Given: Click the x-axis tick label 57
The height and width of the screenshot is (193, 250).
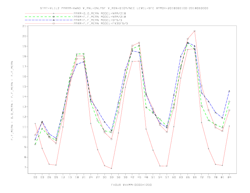Looking at the screenshot, I should tap(167, 177).
